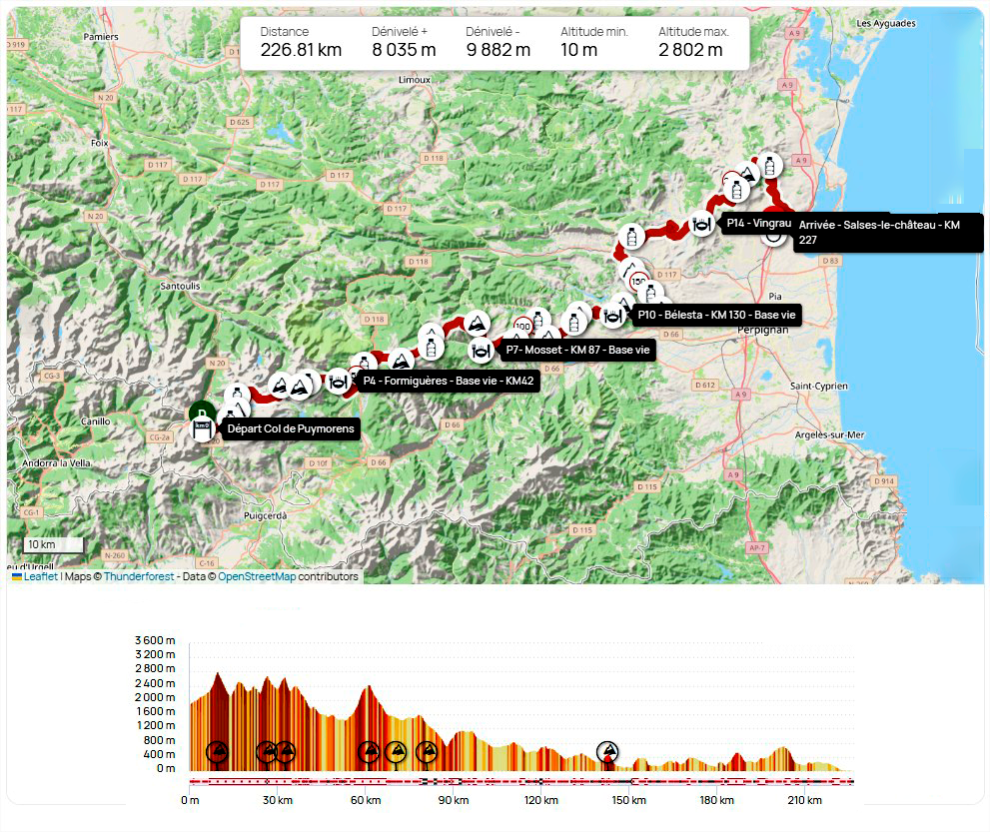The height and width of the screenshot is (832, 990).
Task: Click the summit marker near 140 km
Action: 607,751
